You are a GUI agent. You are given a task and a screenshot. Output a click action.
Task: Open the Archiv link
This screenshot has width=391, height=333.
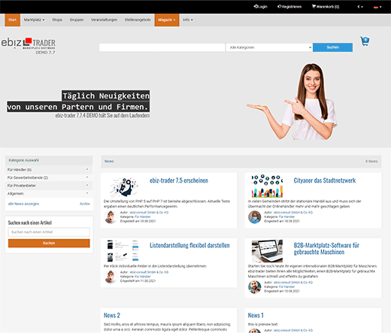[x=85, y=204]
